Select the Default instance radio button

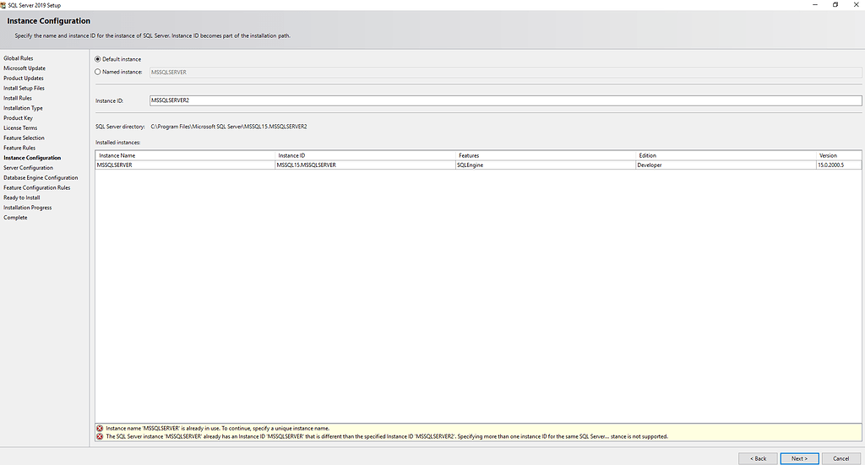98,59
